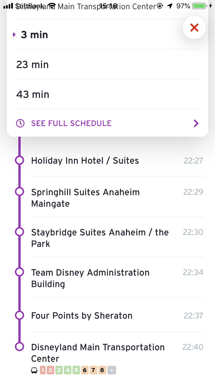The height and width of the screenshot is (383, 215).
Task: Tap the purple arrow beside 3 min
Action: 14,35
